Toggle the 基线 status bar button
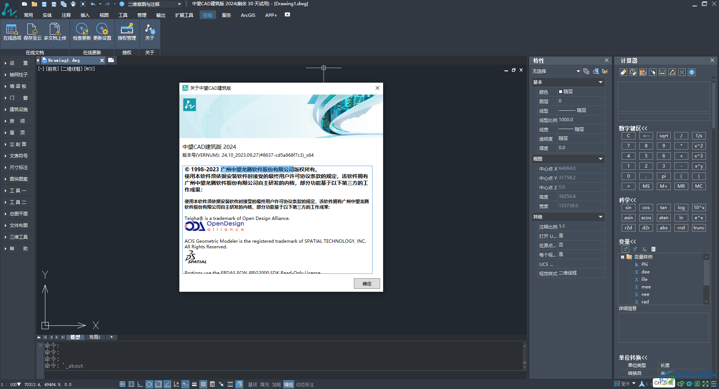The width and height of the screenshot is (719, 389). point(252,385)
